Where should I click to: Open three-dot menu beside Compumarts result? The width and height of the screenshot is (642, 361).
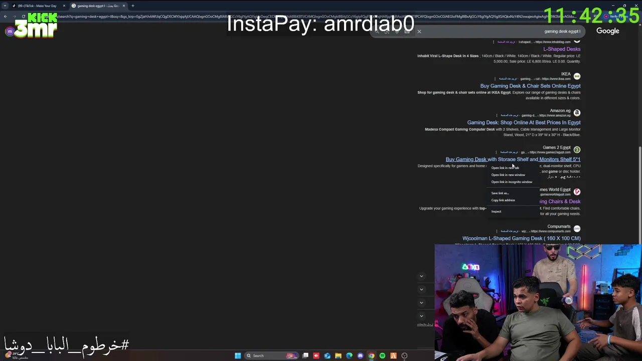[x=497, y=231]
